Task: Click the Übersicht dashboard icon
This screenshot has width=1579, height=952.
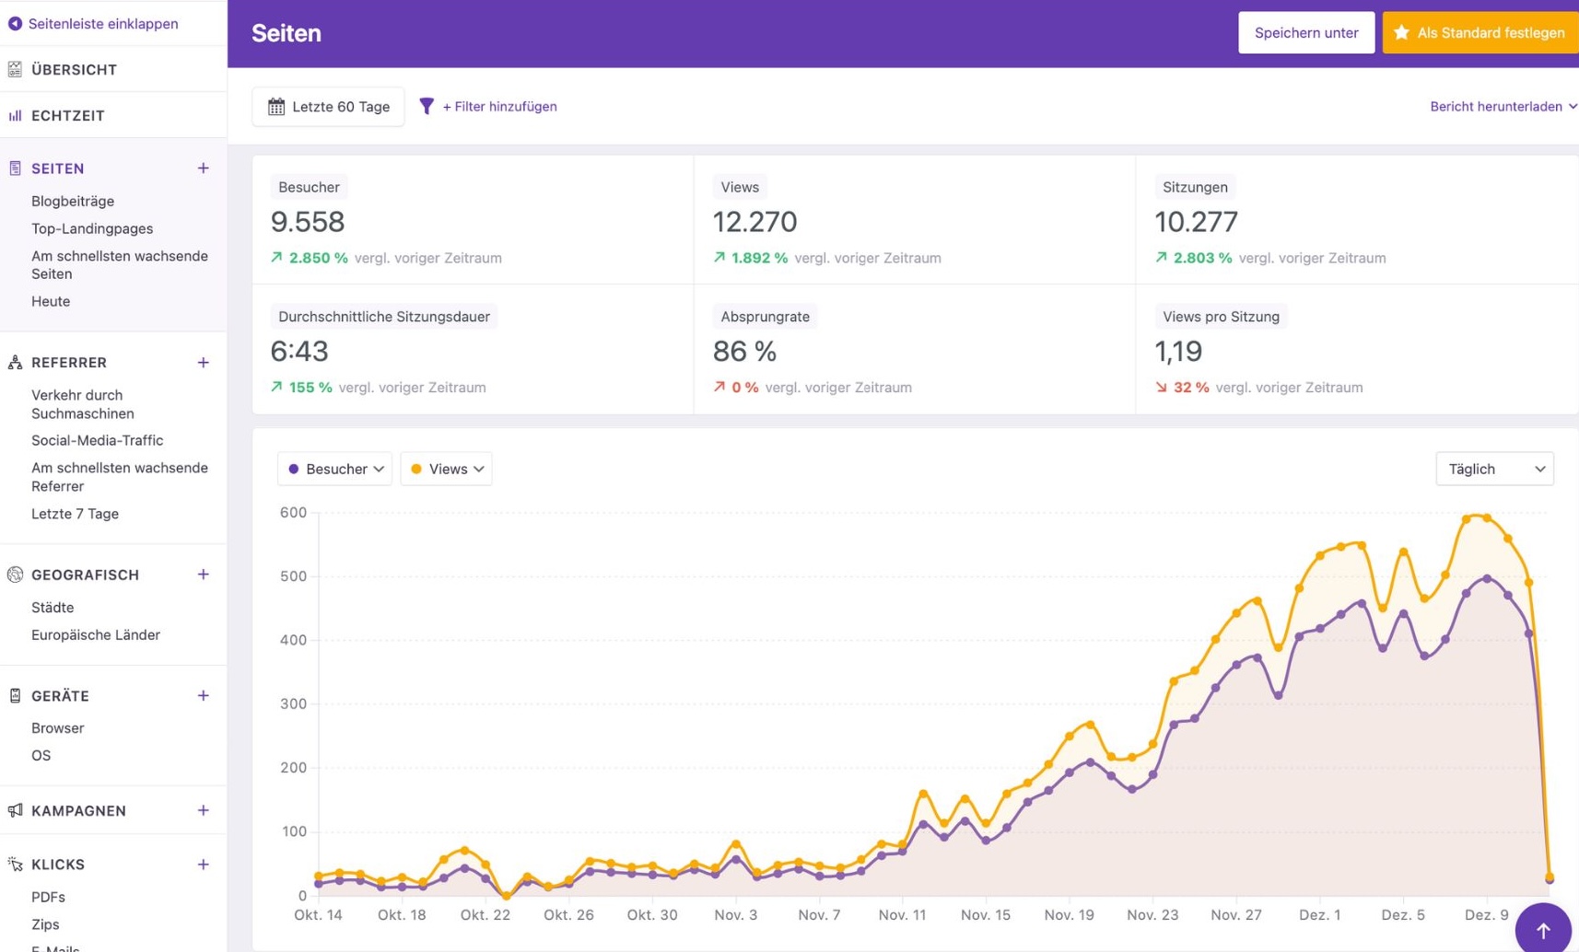Action: (x=15, y=70)
